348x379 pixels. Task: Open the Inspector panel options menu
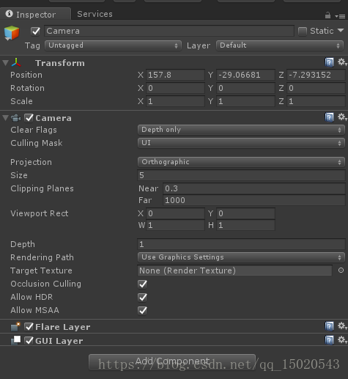pyautogui.click(x=340, y=16)
